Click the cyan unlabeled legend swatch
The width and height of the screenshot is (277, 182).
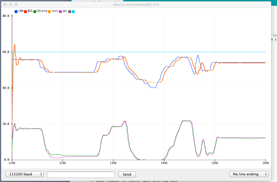click(73, 11)
